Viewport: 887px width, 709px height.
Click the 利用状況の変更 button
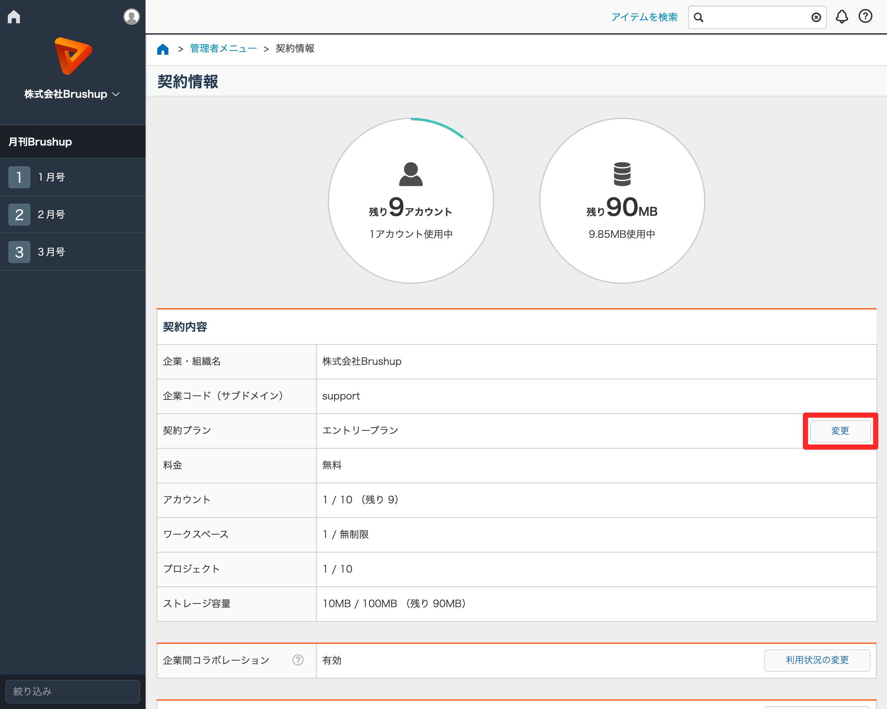pyautogui.click(x=817, y=660)
